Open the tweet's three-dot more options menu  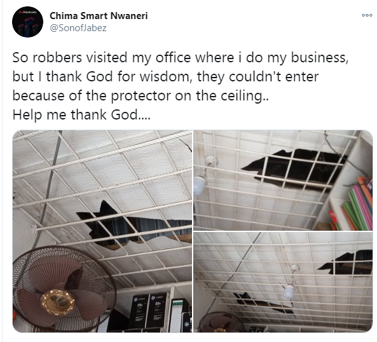click(x=367, y=16)
